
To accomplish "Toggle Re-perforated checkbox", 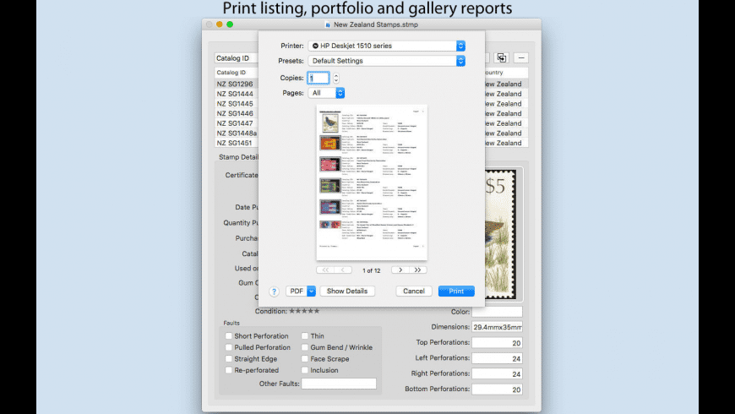I will [x=229, y=370].
